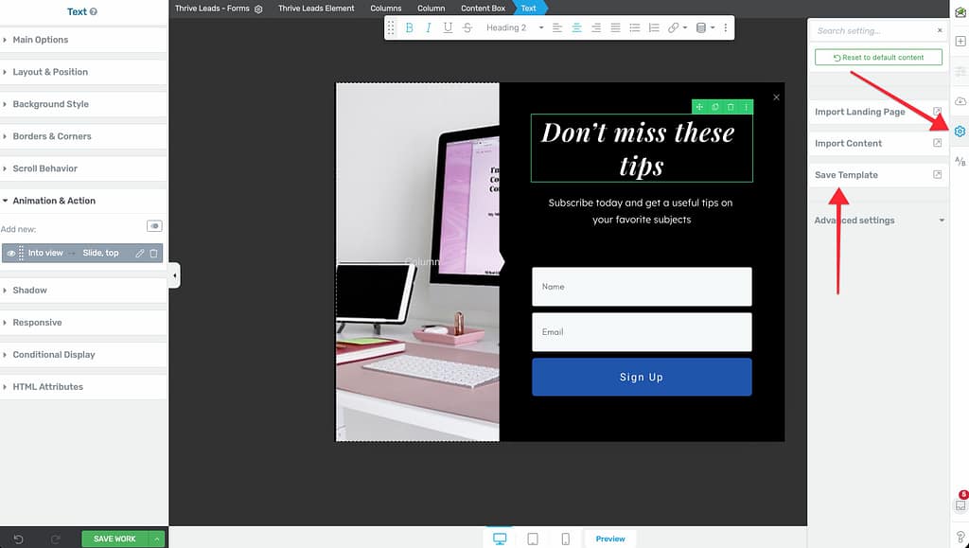Center-align the selected text
The image size is (969, 548).
click(576, 28)
